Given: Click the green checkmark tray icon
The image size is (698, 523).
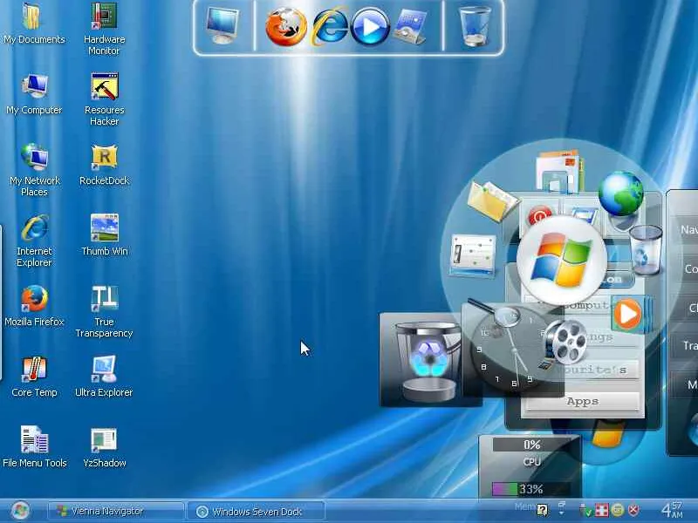Looking at the screenshot, I should coord(585,511).
